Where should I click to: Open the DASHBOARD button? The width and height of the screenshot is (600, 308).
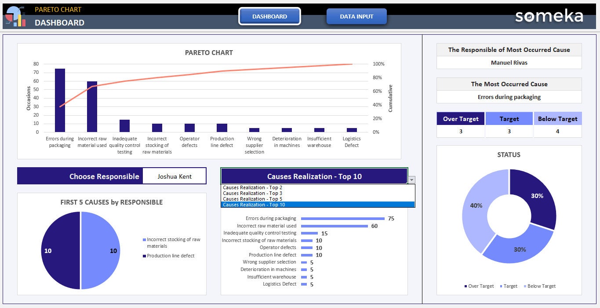pyautogui.click(x=269, y=16)
